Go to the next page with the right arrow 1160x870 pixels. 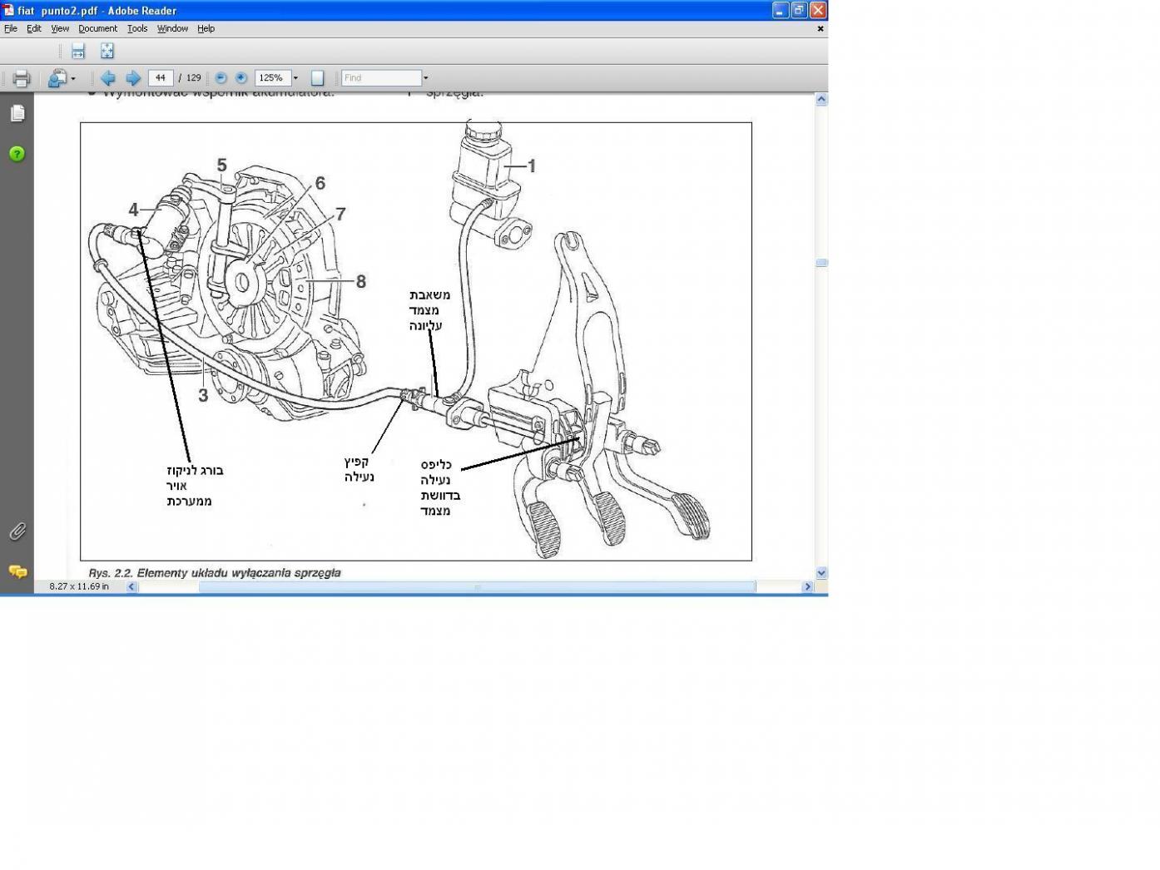click(x=132, y=78)
